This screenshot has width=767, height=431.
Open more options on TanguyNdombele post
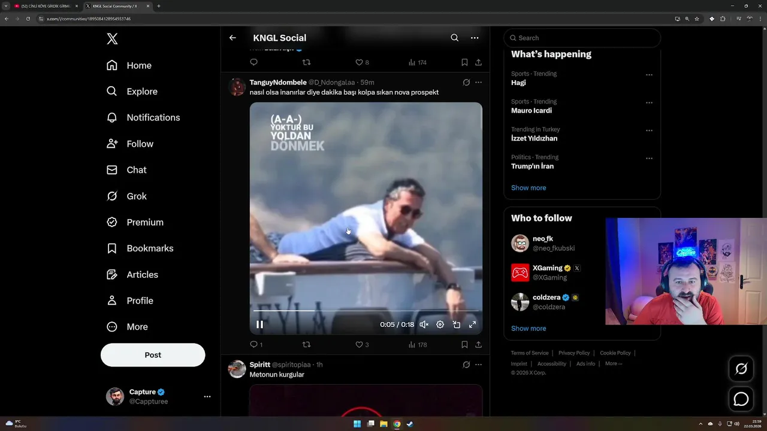(478, 83)
